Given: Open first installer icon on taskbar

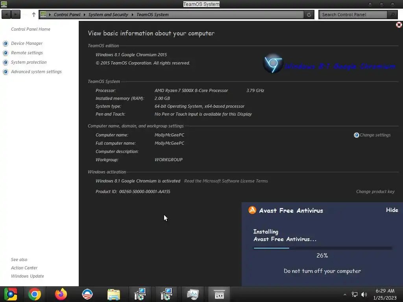Looking at the screenshot, I should (x=140, y=294).
